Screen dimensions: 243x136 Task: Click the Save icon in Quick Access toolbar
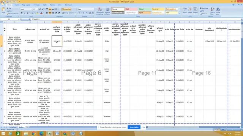[x=7, y=2]
